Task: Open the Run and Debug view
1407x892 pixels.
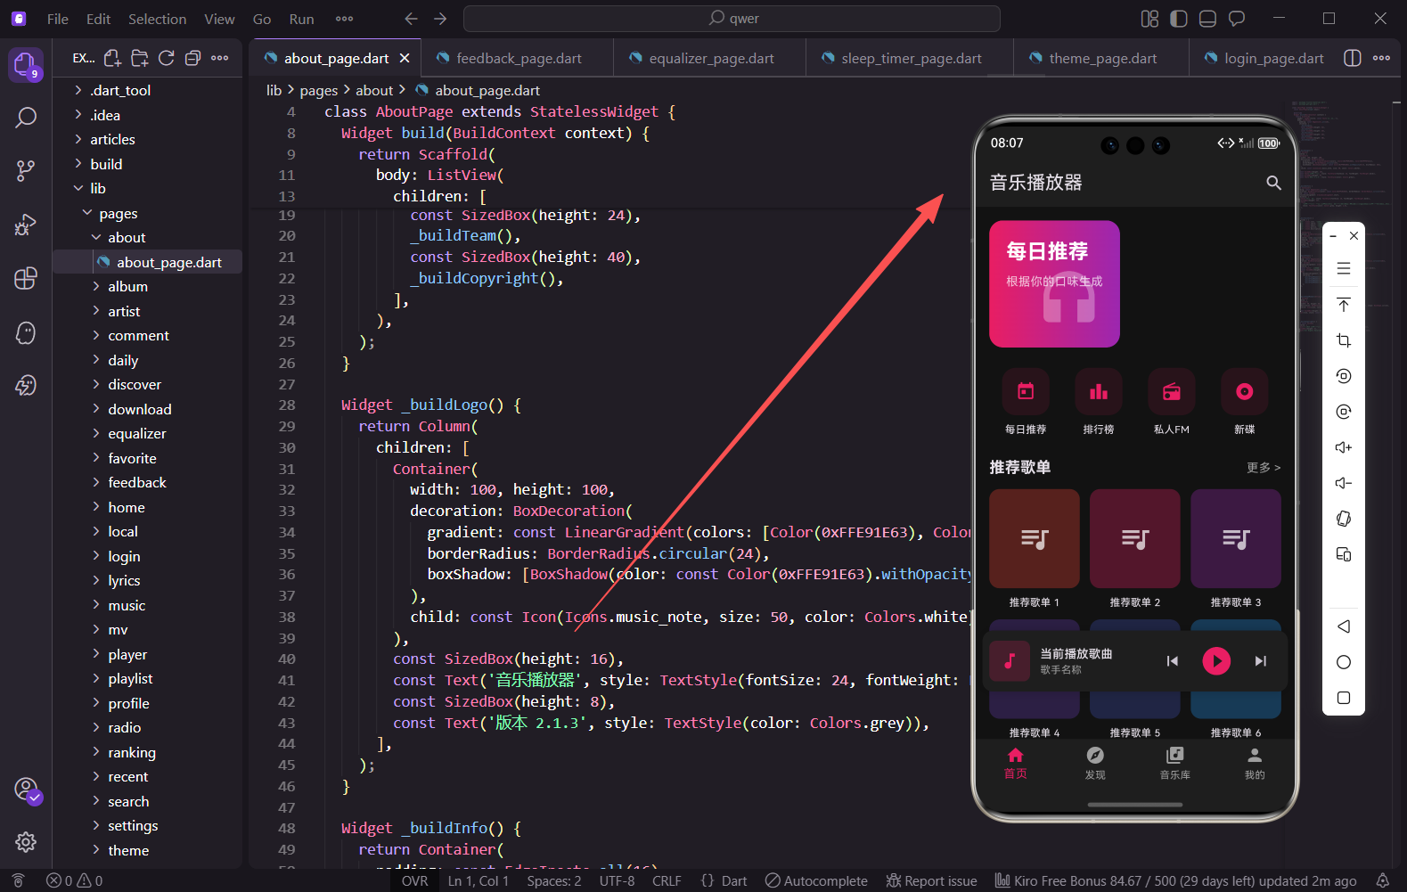Action: pos(26,225)
